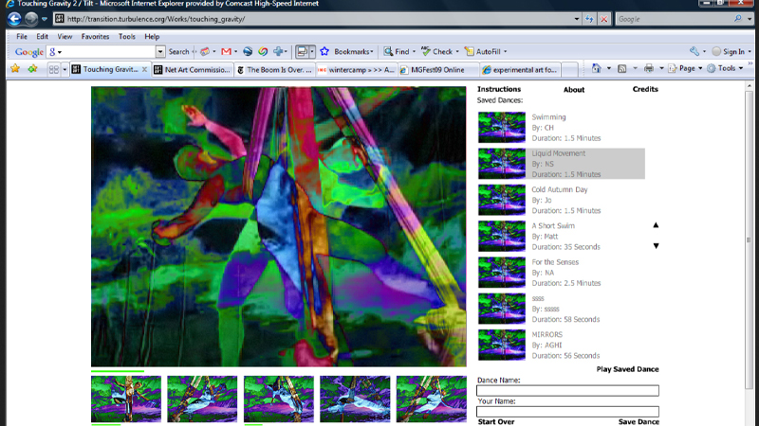The image size is (759, 426).
Task: Open a new blank tab button
Action: (x=570, y=69)
